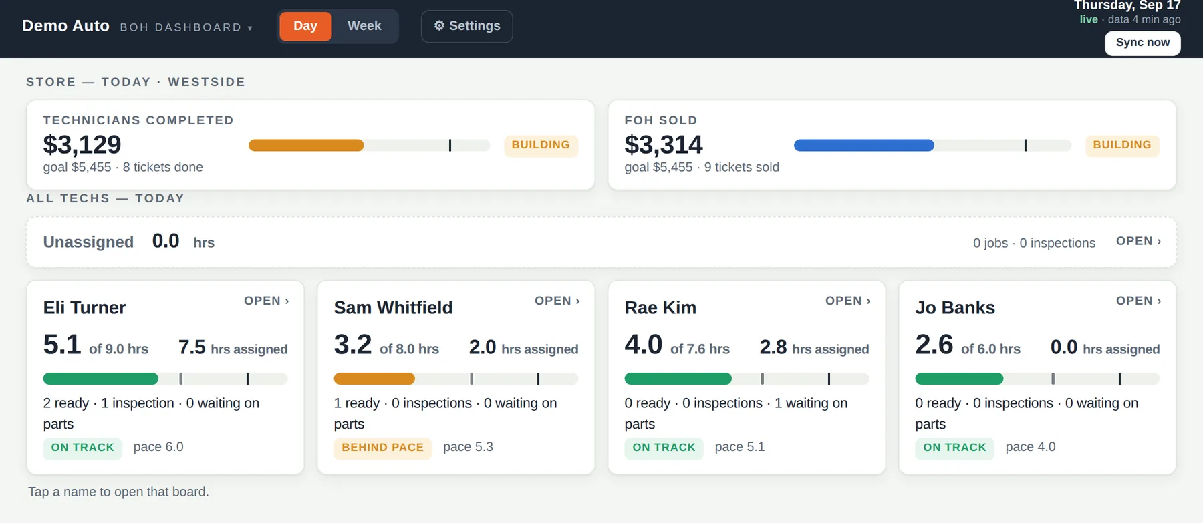The width and height of the screenshot is (1203, 523).
Task: Click Eli Turner's ON TRACK badge
Action: coord(83,448)
